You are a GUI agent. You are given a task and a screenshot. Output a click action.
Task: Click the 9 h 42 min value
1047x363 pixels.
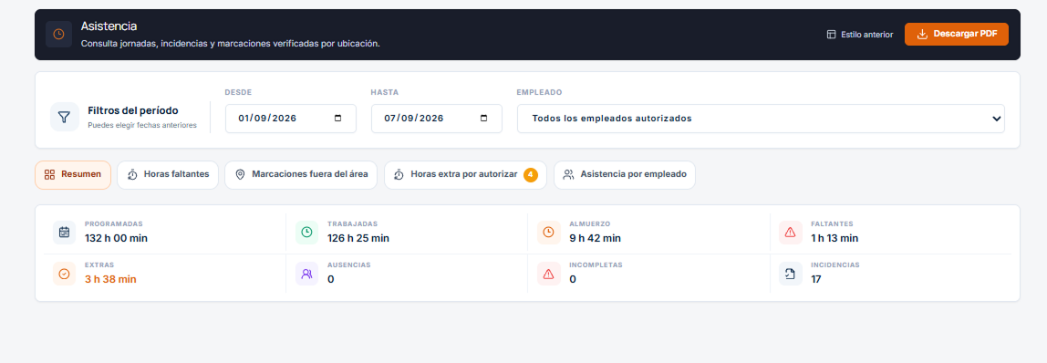[x=595, y=237]
